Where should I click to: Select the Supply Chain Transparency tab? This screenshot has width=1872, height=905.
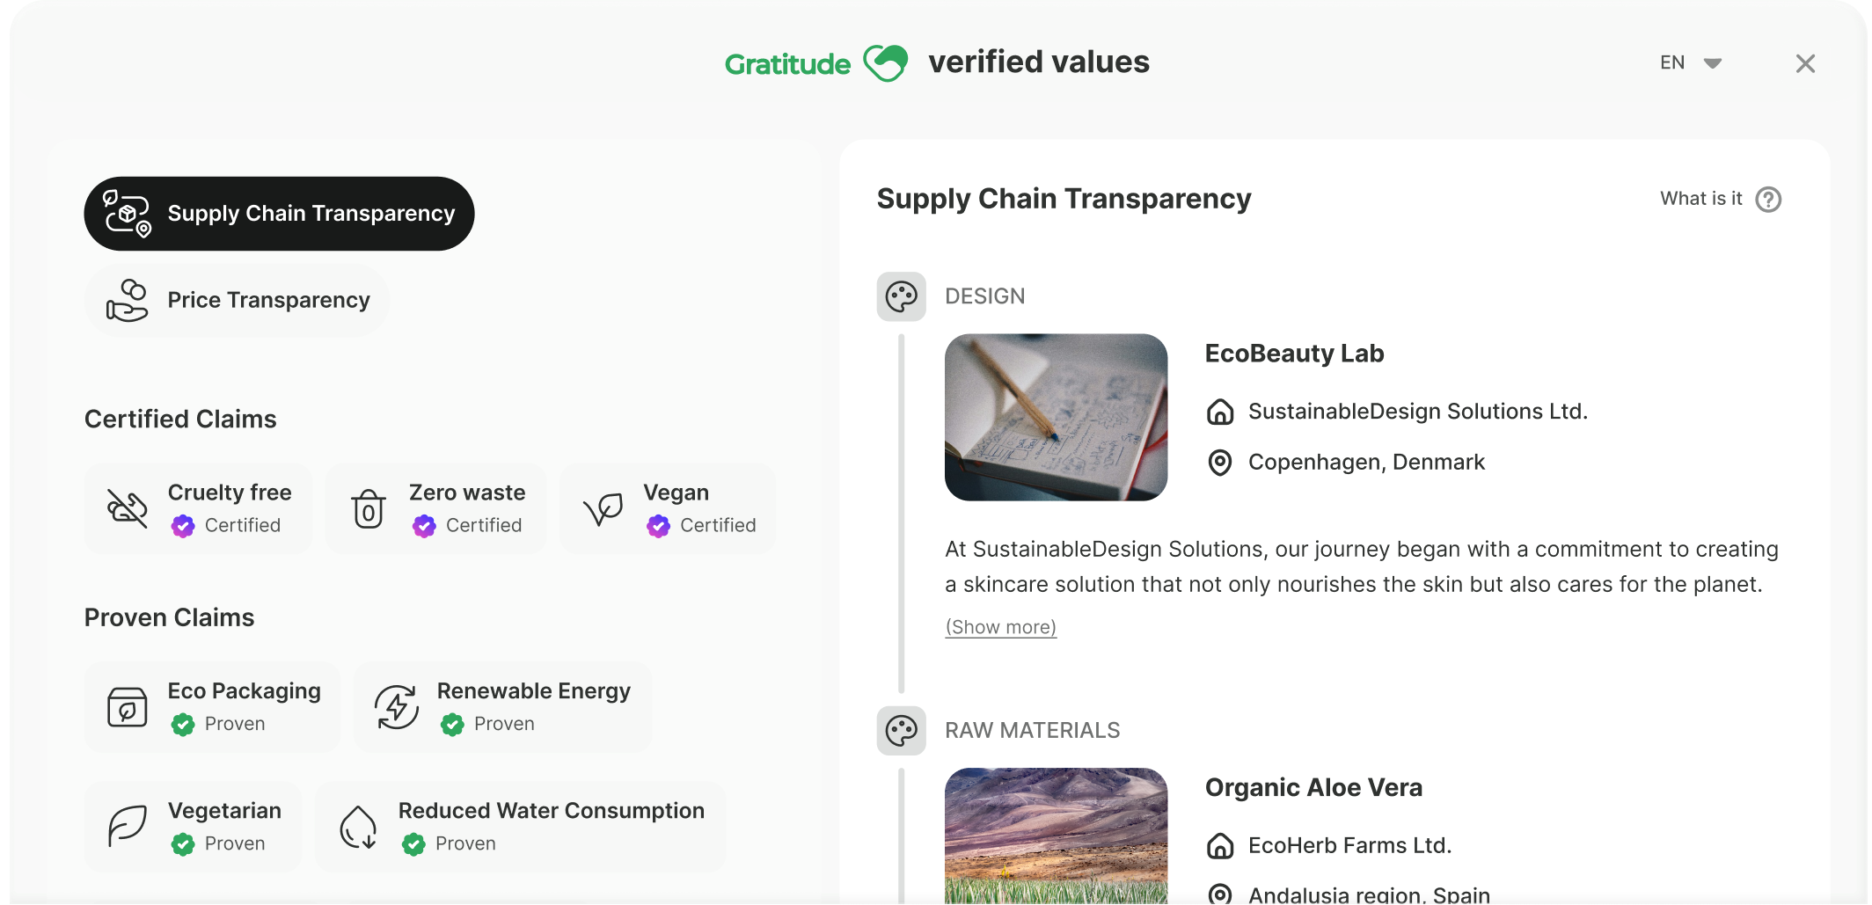(279, 214)
